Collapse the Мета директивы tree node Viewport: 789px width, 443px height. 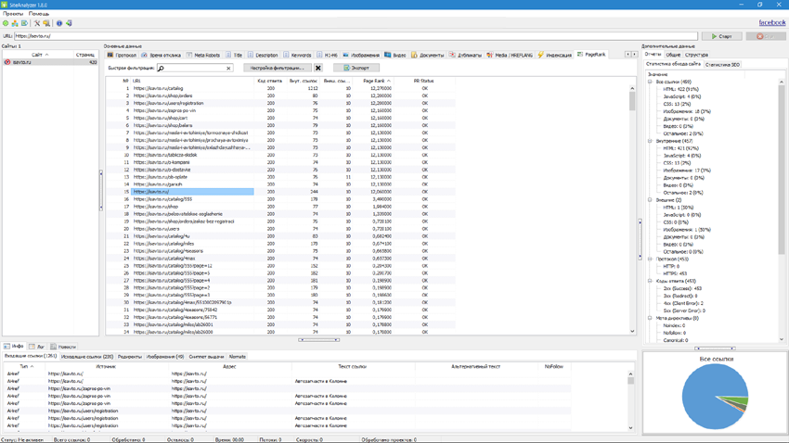650,318
